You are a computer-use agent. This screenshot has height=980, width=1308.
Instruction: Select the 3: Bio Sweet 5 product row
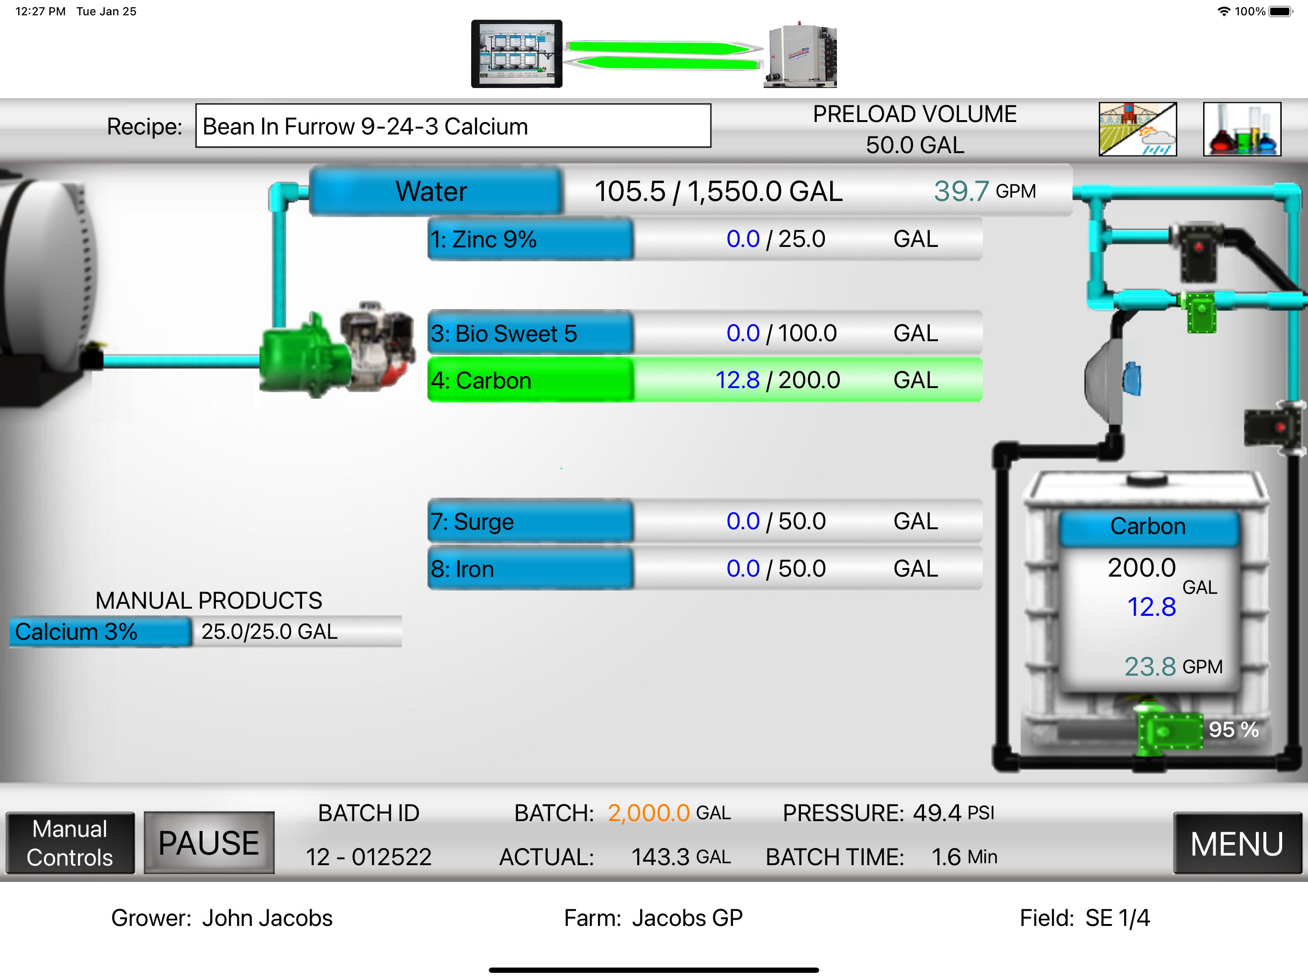(704, 334)
